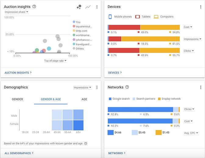Open the AUCTION INSIGHTS link
Image resolution: width=205 pixels, height=158 pixels.
(x=18, y=73)
